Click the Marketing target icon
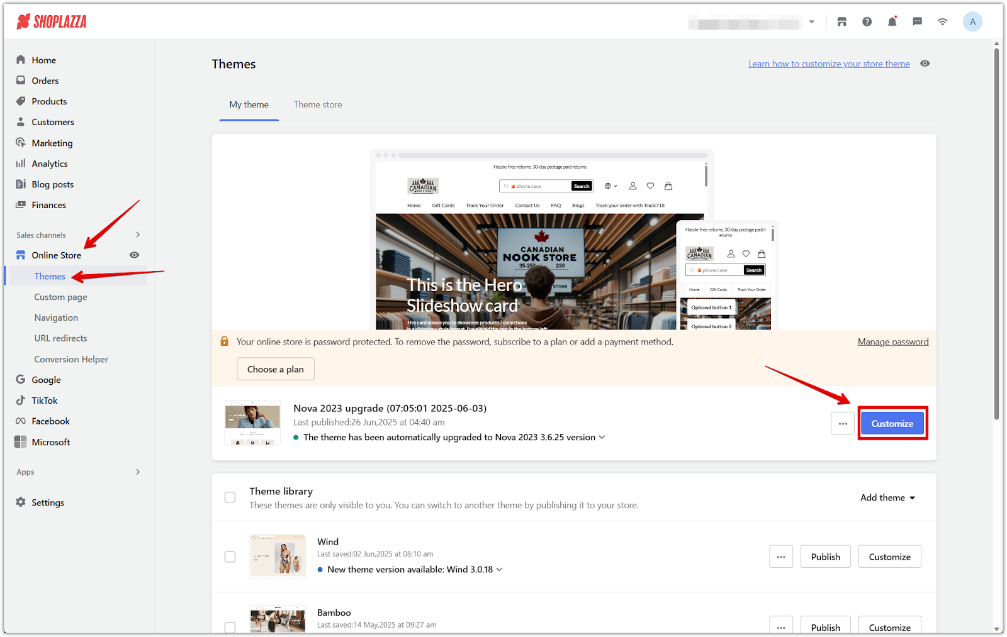1007x637 pixels. (21, 143)
